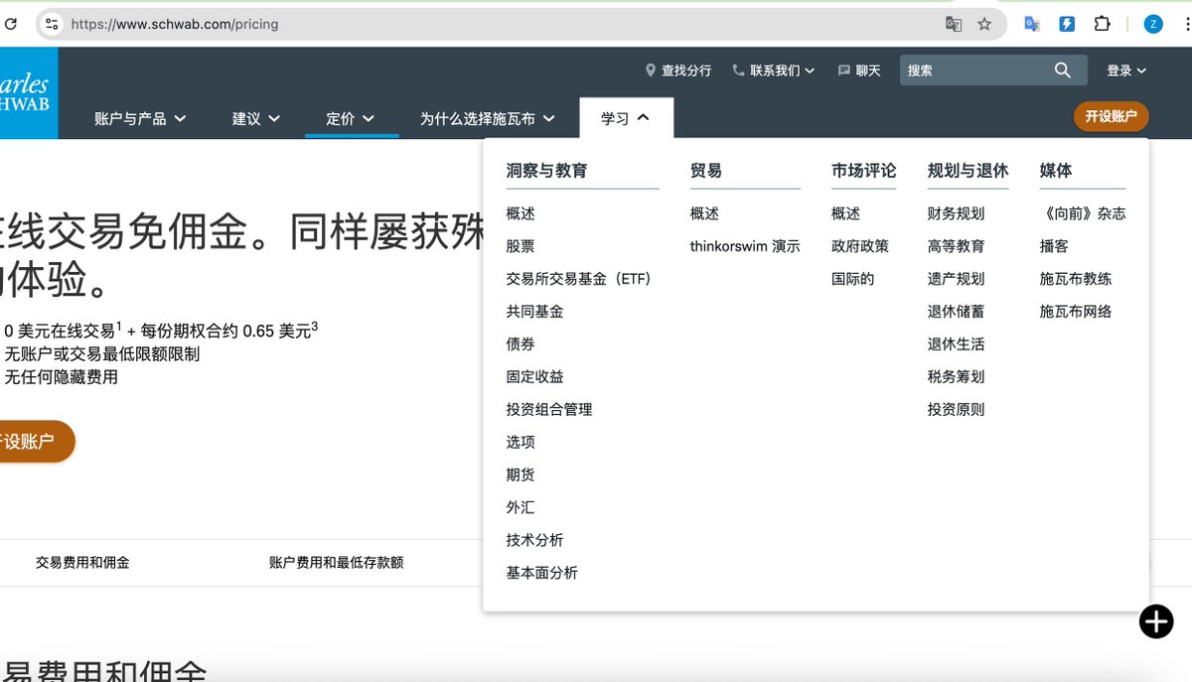The image size is (1192, 682).
Task: Expand the 联系我们 dropdown
Action: [x=808, y=69]
